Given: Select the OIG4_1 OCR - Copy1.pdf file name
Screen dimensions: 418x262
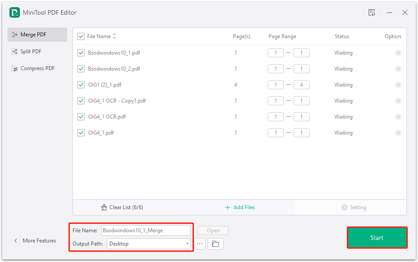Looking at the screenshot, I should [x=117, y=101].
